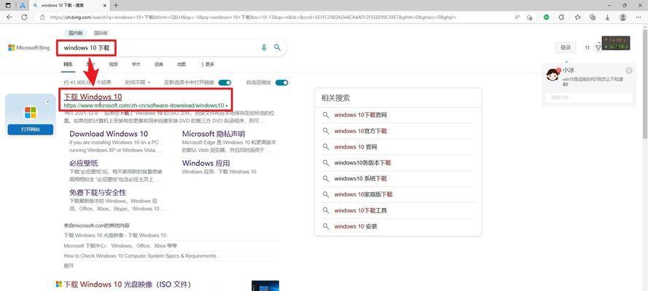Reload the page with the refresh icon
Image resolution: width=648 pixels, height=291 pixels.
click(24, 17)
